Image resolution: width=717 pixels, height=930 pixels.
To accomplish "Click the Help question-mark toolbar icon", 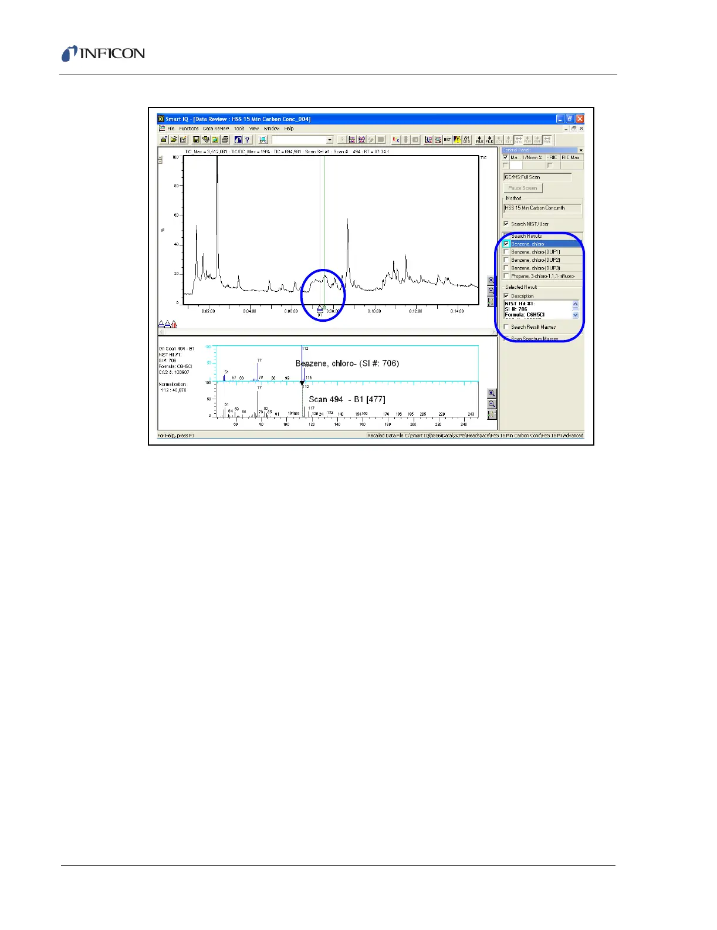I will point(247,140).
